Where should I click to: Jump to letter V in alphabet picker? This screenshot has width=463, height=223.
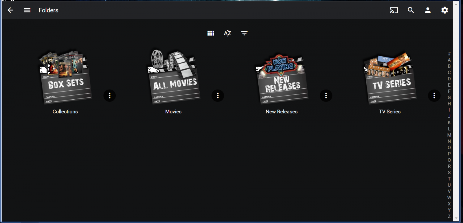[x=449, y=191]
